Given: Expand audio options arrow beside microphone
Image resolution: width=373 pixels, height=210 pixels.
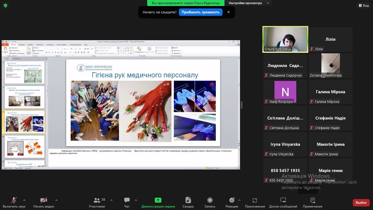Looking at the screenshot, I should pyautogui.click(x=24, y=200).
